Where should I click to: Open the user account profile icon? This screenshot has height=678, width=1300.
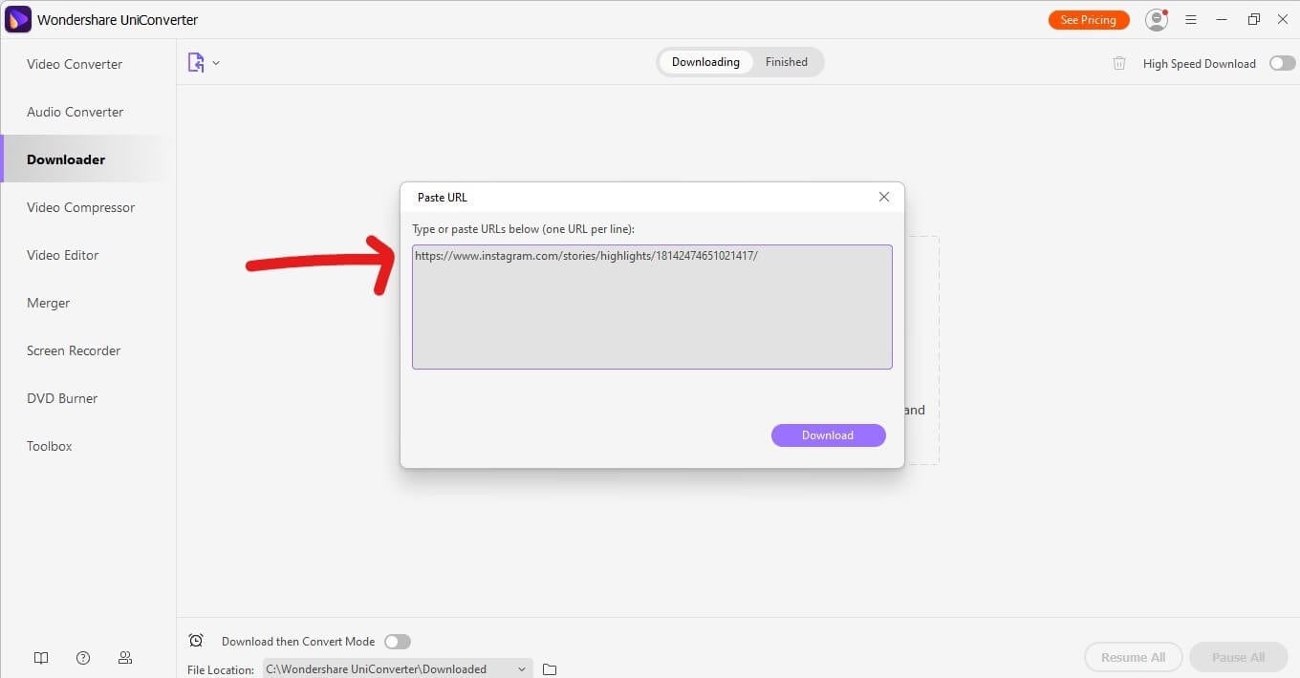pos(1157,19)
